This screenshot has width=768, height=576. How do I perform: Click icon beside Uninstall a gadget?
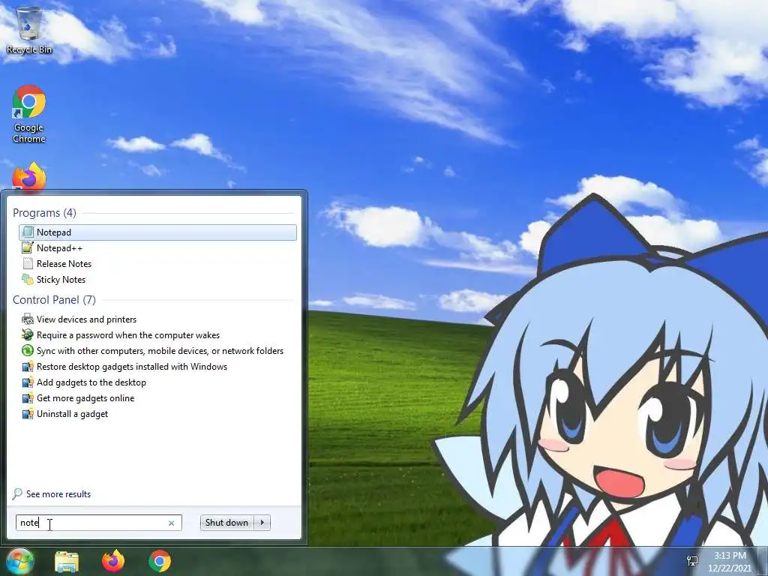28,414
